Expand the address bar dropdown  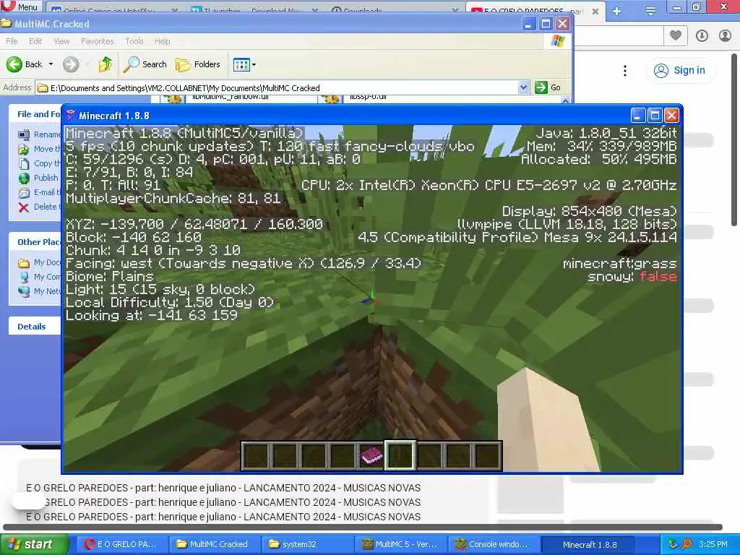coord(523,87)
